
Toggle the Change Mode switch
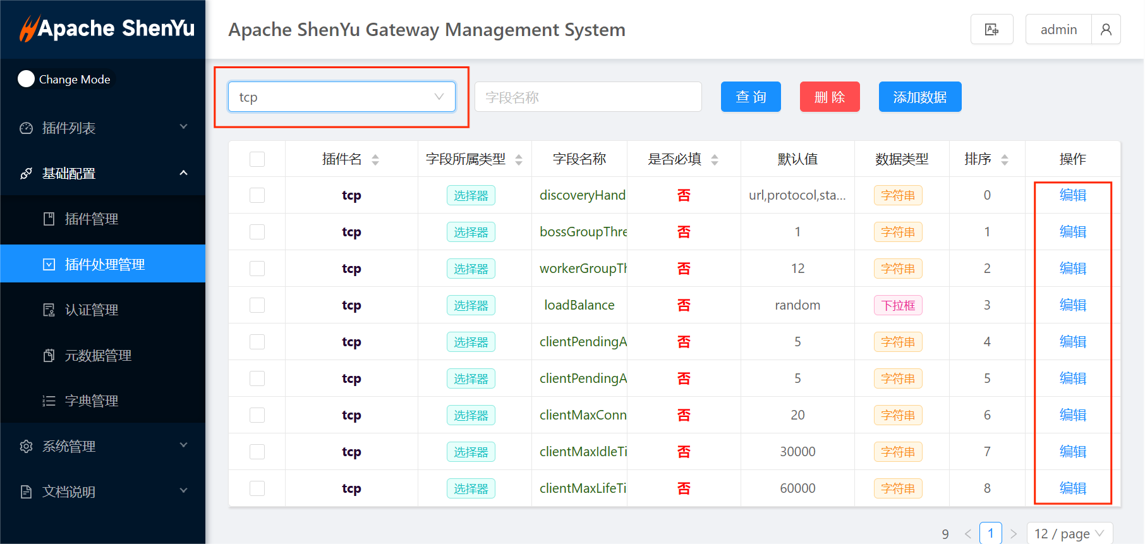coord(27,79)
